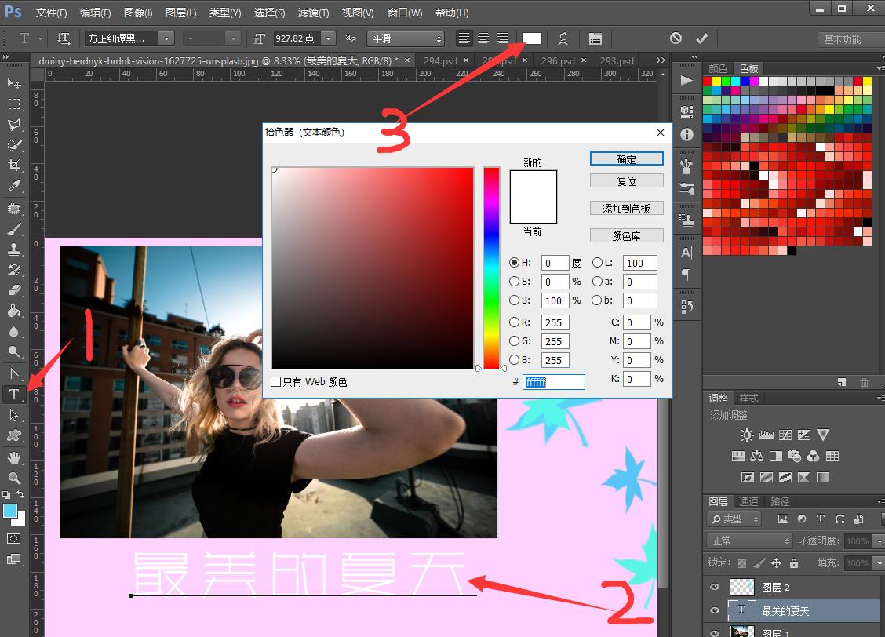Select the Horizontal Type tool
This screenshot has width=885, height=637.
click(x=14, y=395)
